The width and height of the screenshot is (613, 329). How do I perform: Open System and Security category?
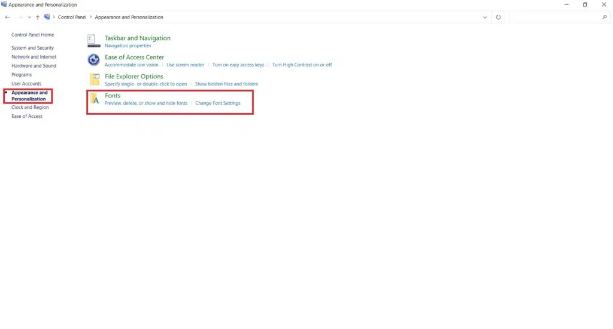tap(32, 48)
